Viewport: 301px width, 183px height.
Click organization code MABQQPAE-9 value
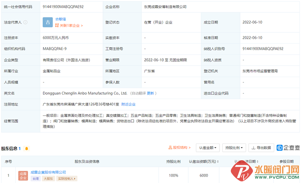[55, 49]
